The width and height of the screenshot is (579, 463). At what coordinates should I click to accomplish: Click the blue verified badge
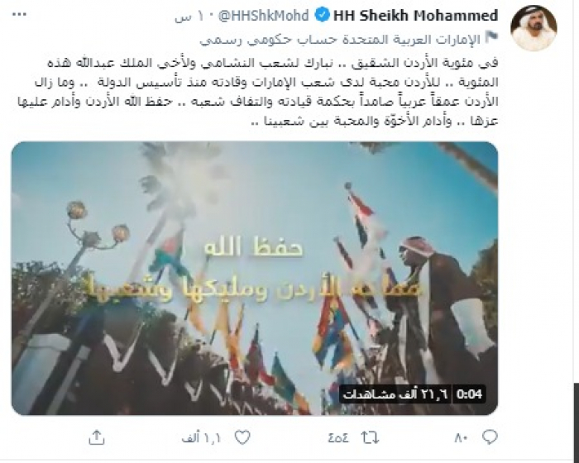[x=322, y=16]
